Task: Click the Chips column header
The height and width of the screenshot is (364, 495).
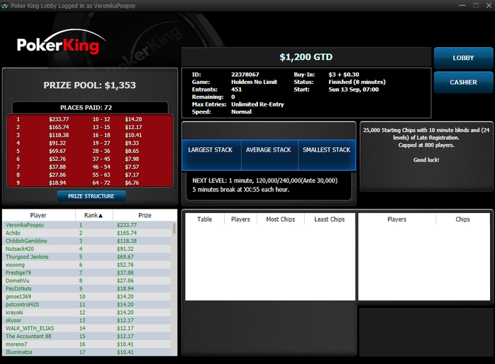Action: coord(462,219)
